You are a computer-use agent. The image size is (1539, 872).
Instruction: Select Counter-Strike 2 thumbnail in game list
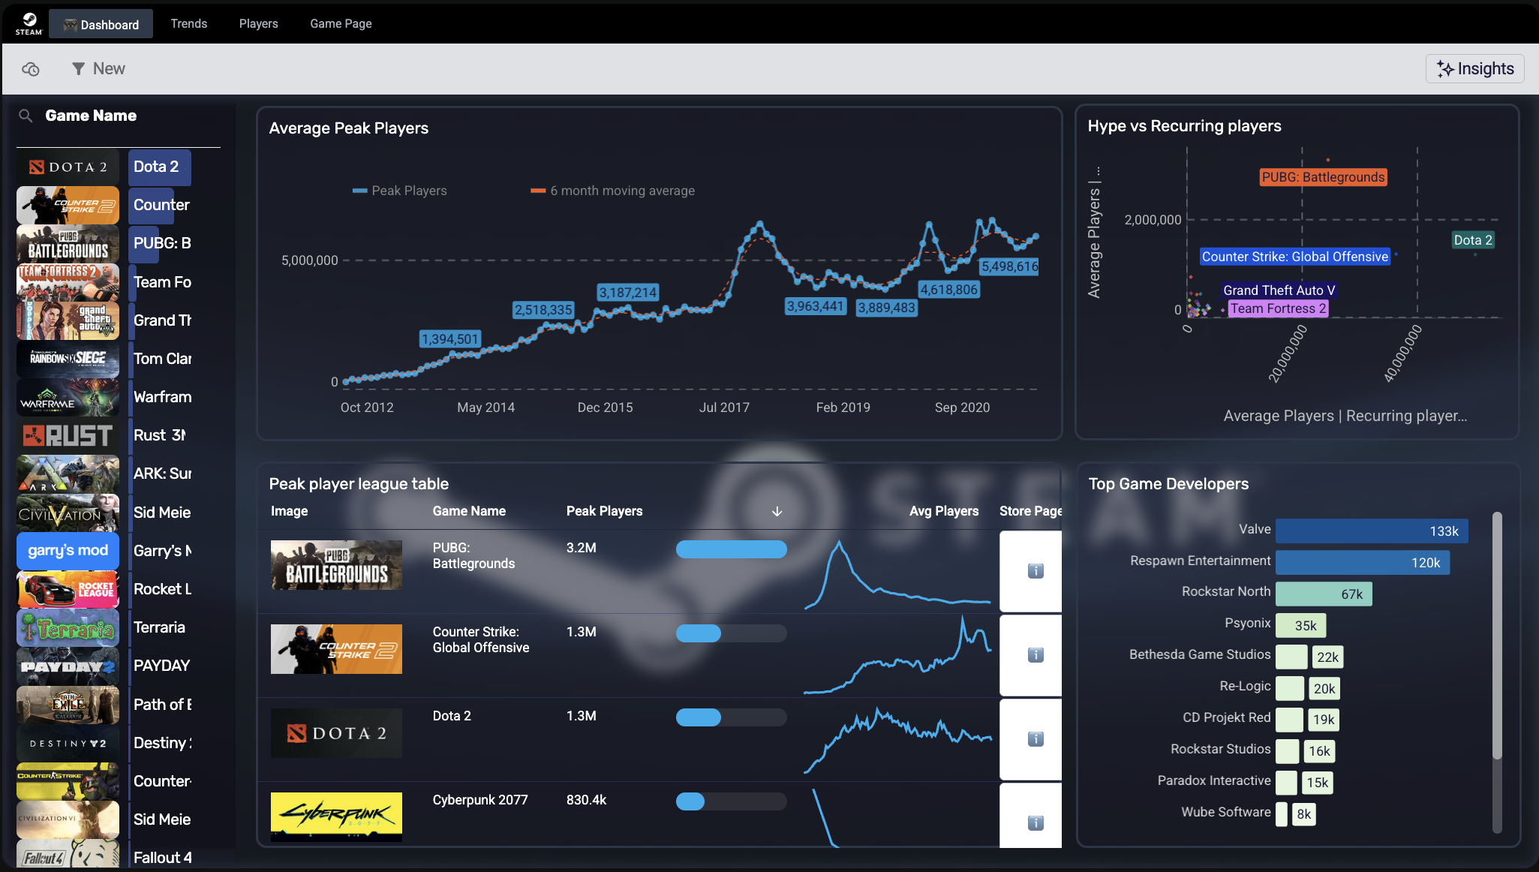coord(68,205)
